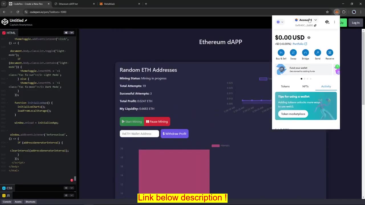
Task: Open the Portfolio link in MetaMask
Action: 300,44
